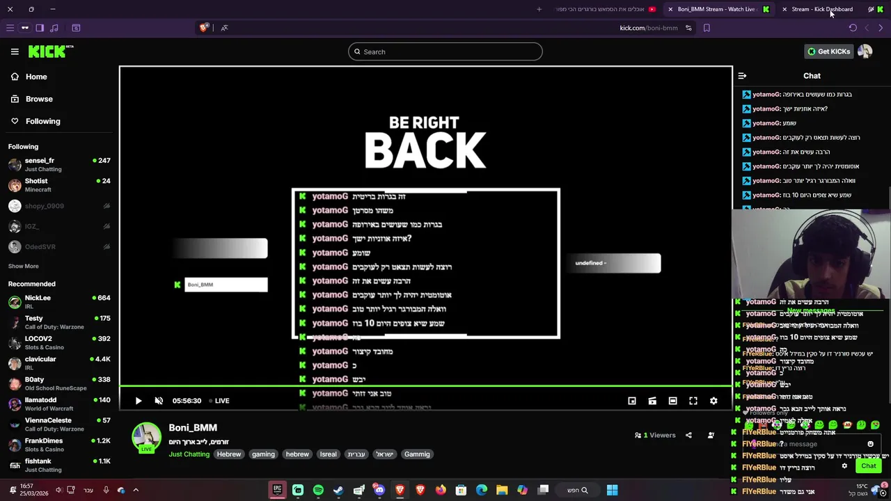Open the chat emoji picker

click(870, 444)
